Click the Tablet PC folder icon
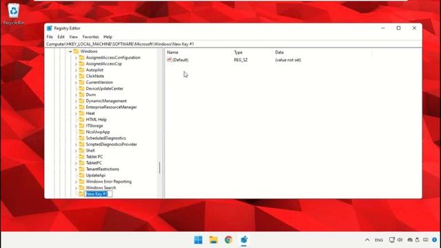The image size is (441, 248). 81,156
